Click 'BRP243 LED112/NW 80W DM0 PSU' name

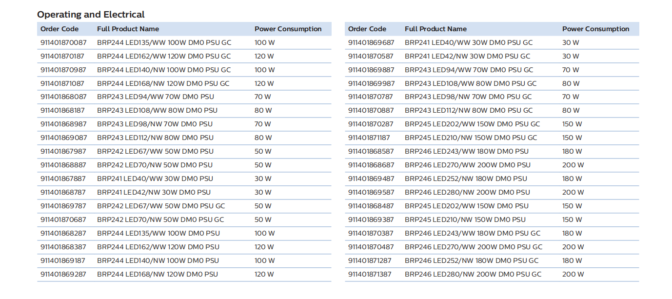coord(155,138)
